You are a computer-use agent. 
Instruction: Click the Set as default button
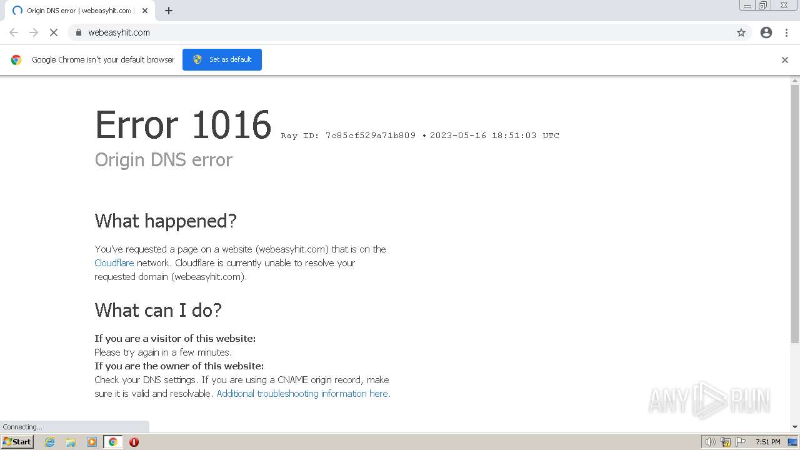point(222,59)
